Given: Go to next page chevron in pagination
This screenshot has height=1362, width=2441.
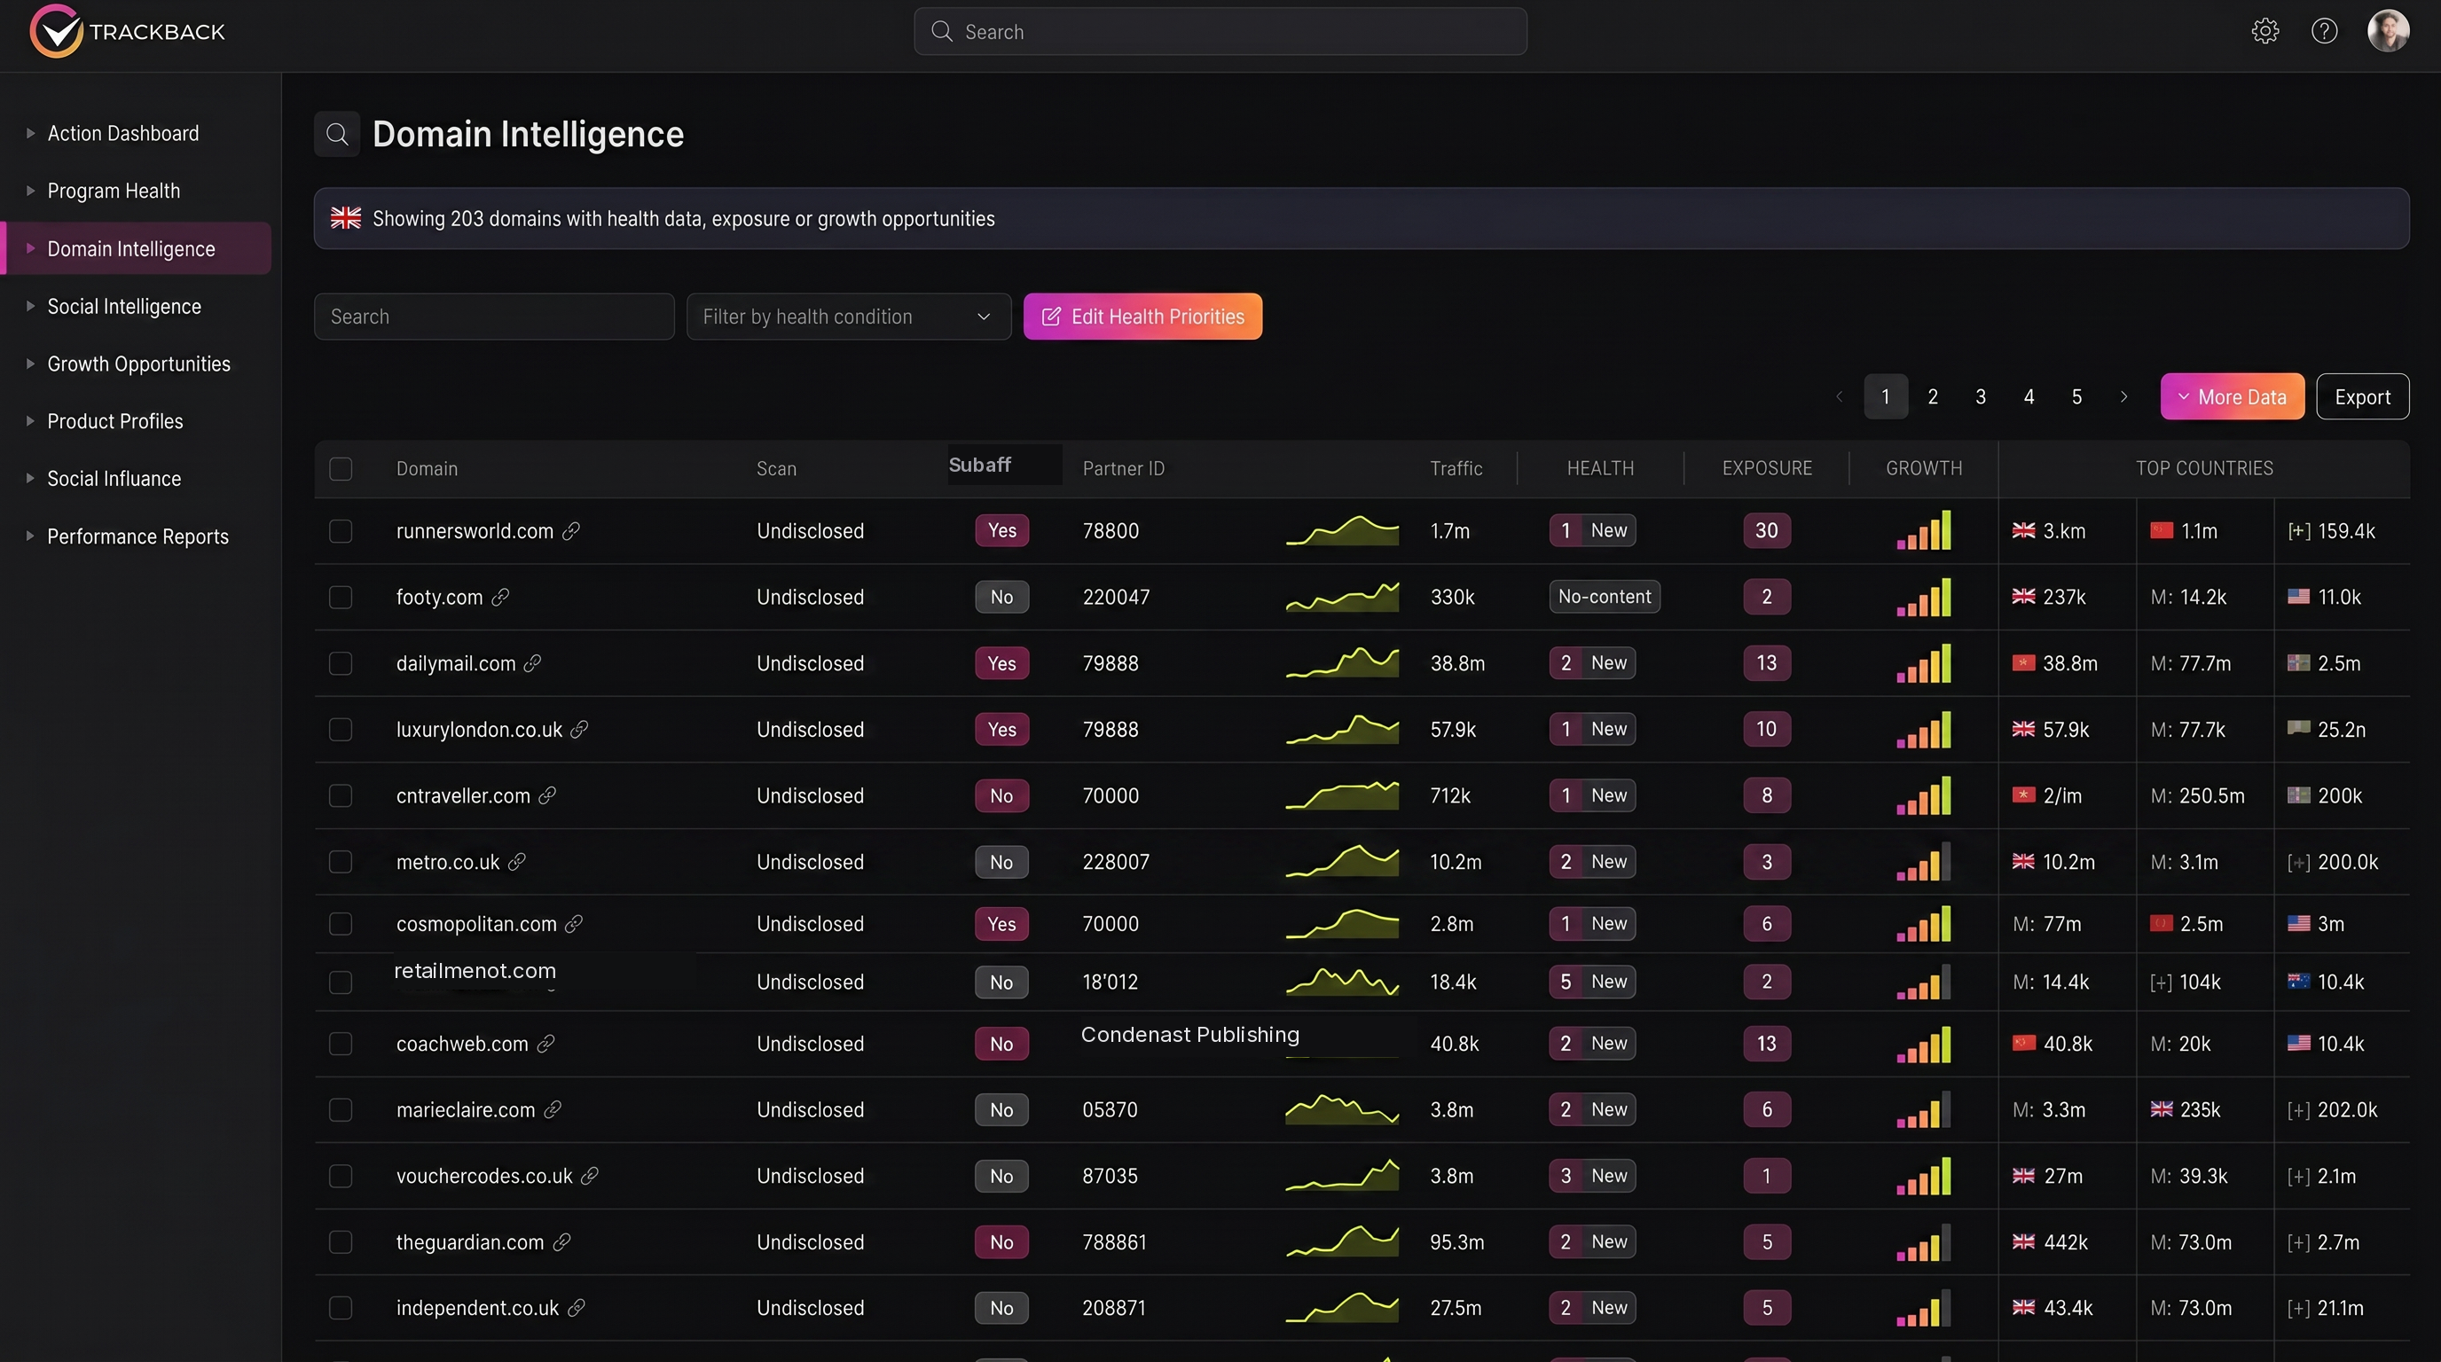Looking at the screenshot, I should [2123, 397].
